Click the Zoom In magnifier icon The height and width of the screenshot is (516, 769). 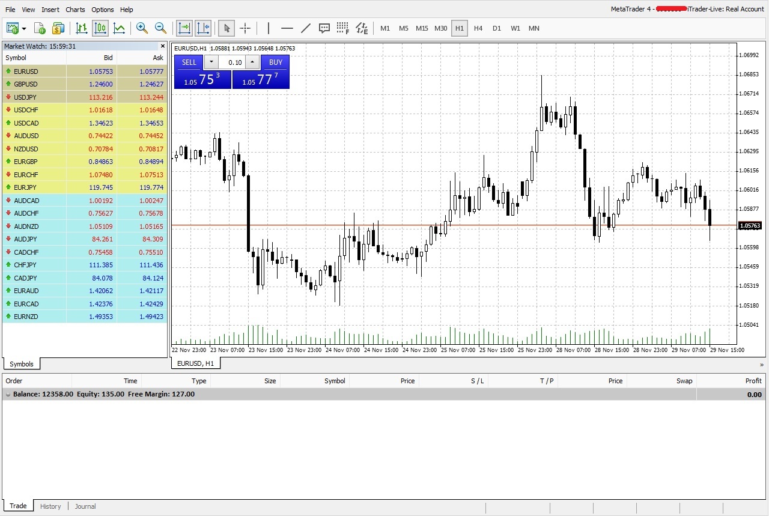click(x=142, y=28)
